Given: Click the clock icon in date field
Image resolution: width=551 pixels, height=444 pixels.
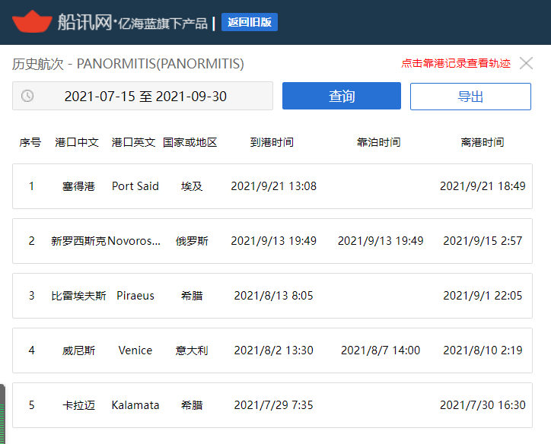Looking at the screenshot, I should pyautogui.click(x=27, y=96).
